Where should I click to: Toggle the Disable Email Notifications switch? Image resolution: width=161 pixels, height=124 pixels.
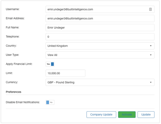pyautogui.click(x=50, y=102)
